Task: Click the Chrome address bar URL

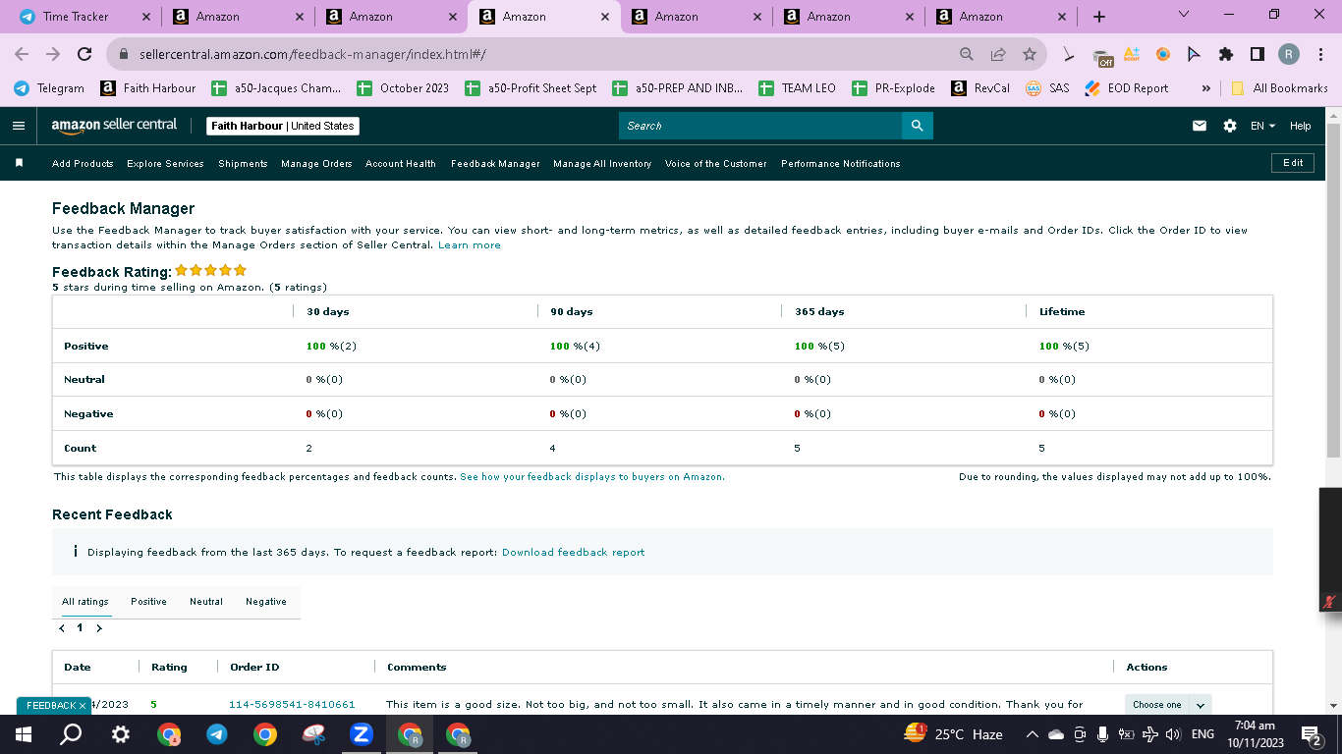Action: [x=312, y=55]
